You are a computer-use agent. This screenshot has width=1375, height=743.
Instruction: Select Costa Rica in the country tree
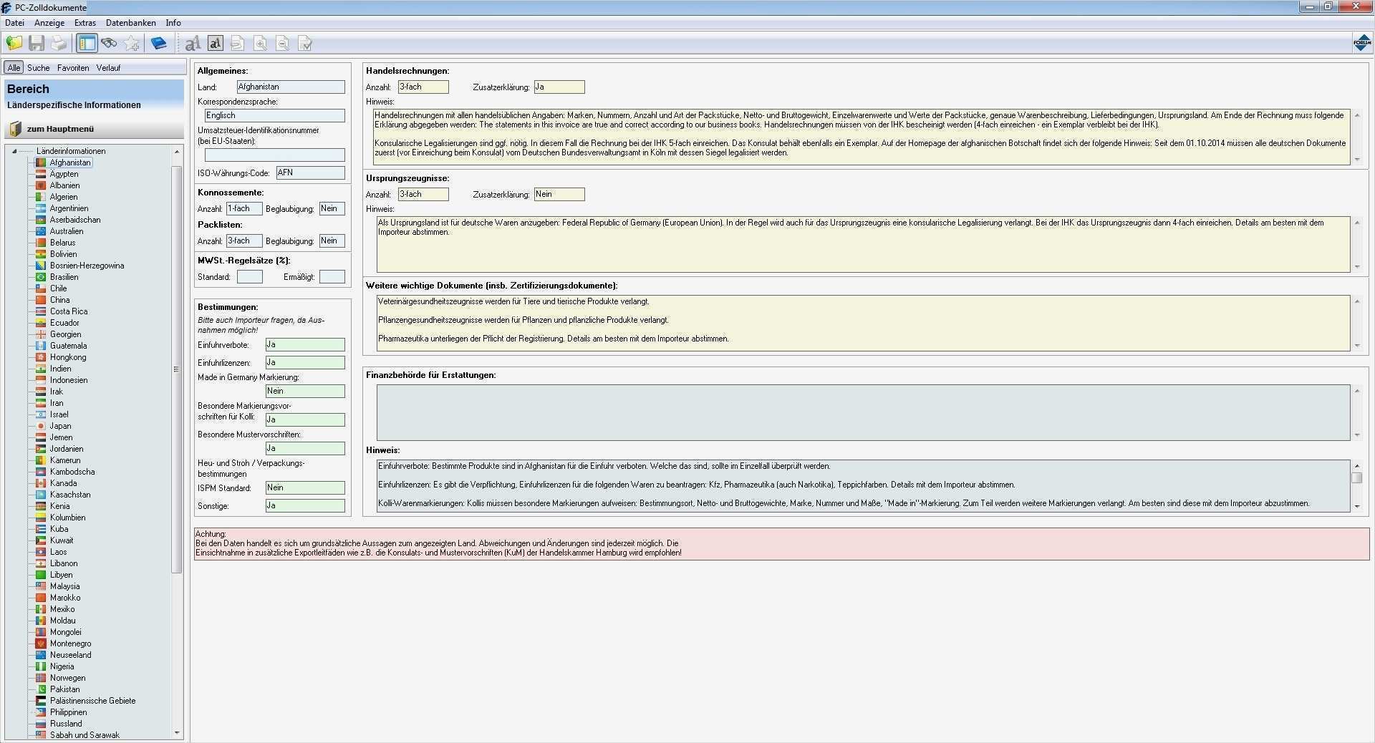point(69,311)
